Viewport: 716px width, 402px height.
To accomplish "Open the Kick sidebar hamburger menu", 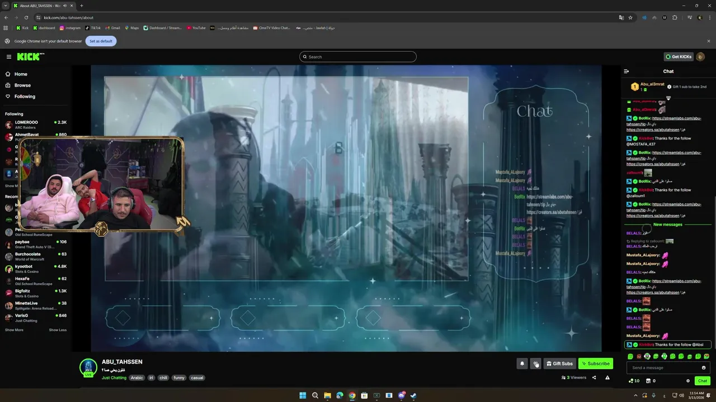I will pos(9,57).
